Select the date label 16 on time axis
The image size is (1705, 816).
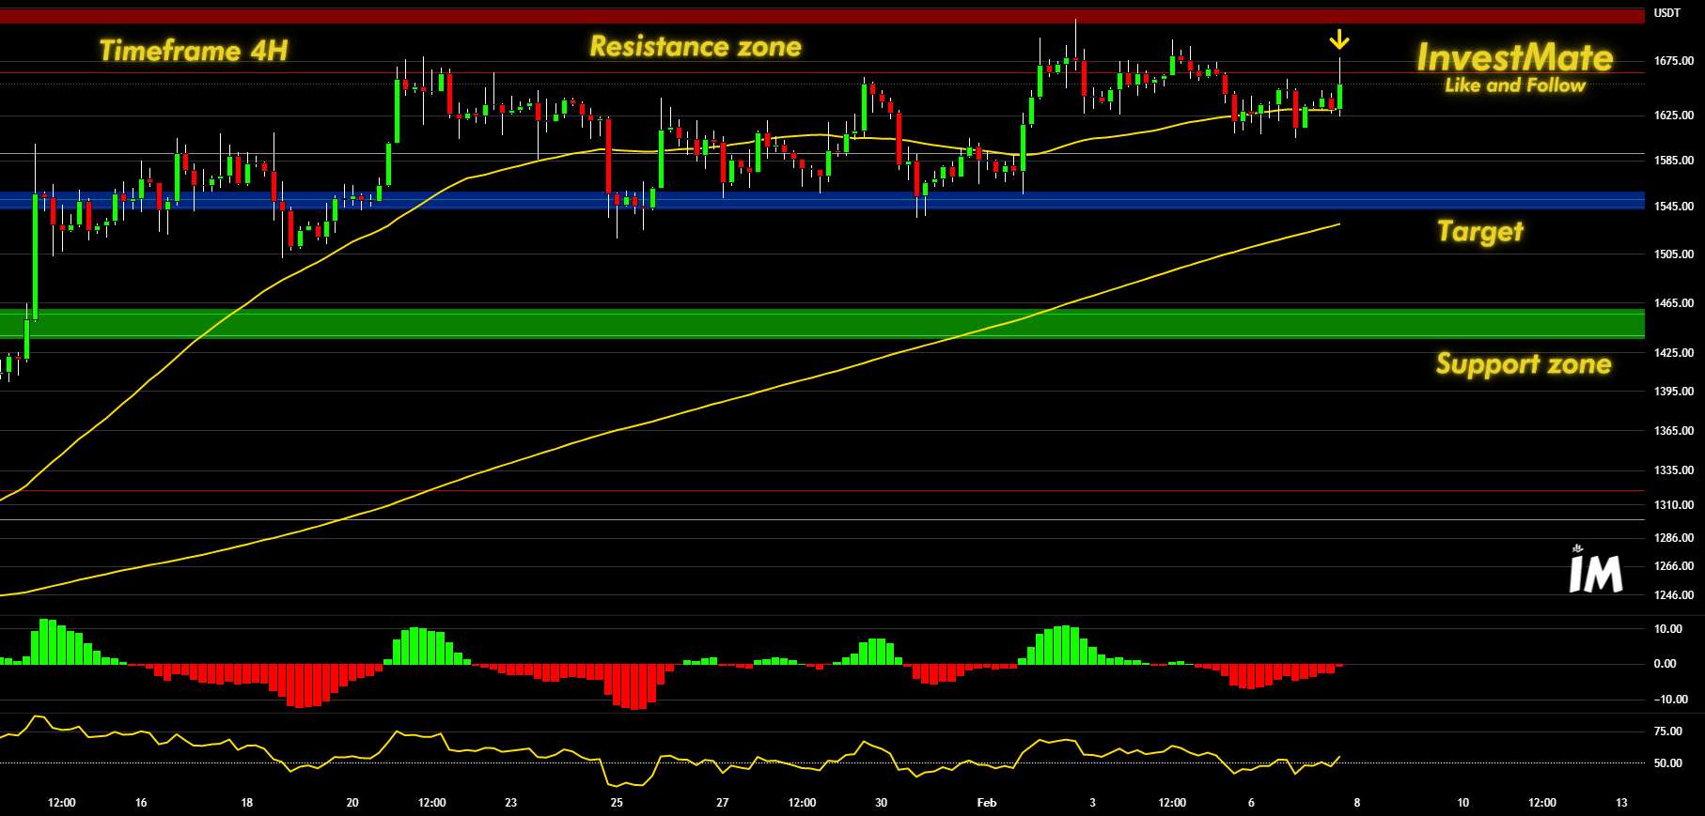click(141, 803)
